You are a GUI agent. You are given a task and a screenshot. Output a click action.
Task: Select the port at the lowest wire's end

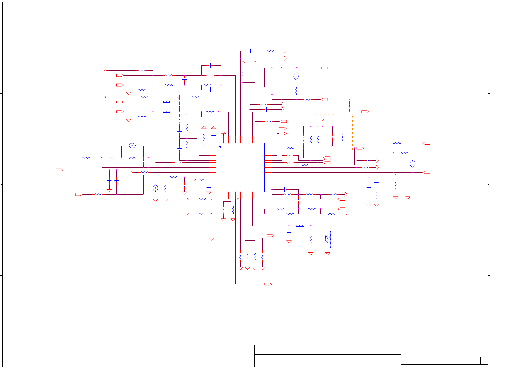coord(268,284)
